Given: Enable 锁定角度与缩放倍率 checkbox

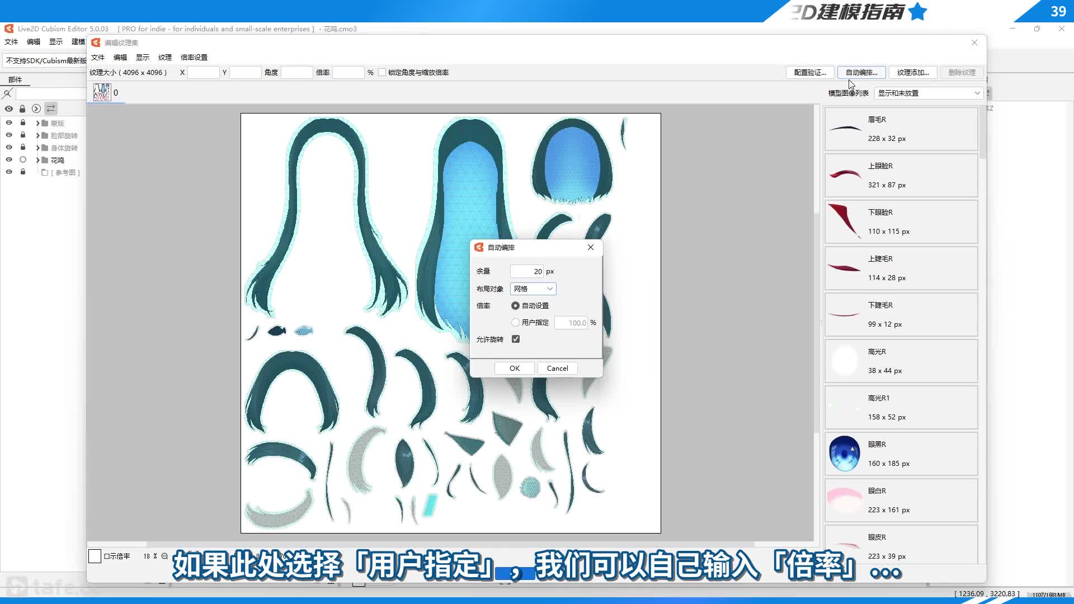Looking at the screenshot, I should coord(382,72).
